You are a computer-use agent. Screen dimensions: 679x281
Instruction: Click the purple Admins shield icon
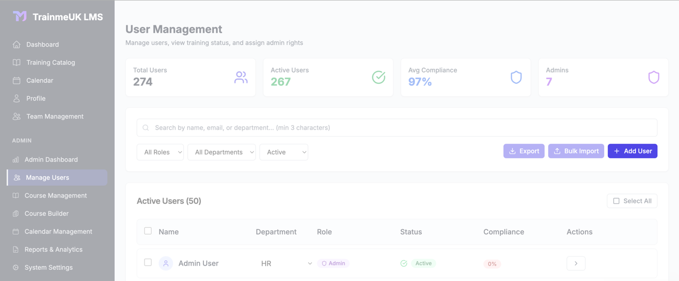[653, 78]
